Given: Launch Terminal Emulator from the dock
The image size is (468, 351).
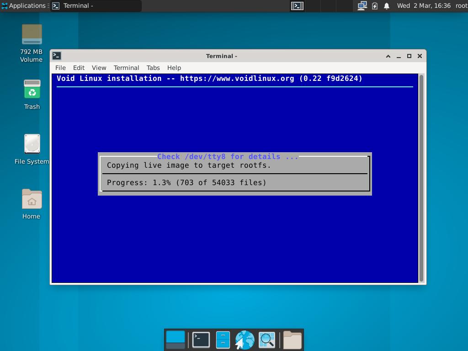Looking at the screenshot, I should 201,340.
